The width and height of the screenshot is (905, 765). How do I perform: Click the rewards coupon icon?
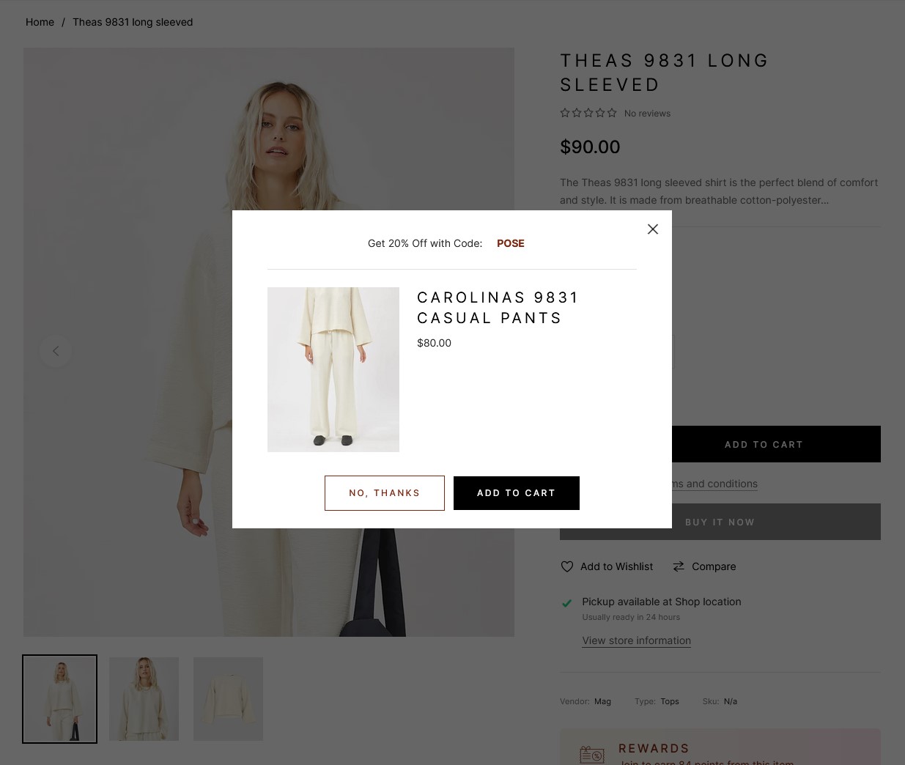click(x=592, y=755)
